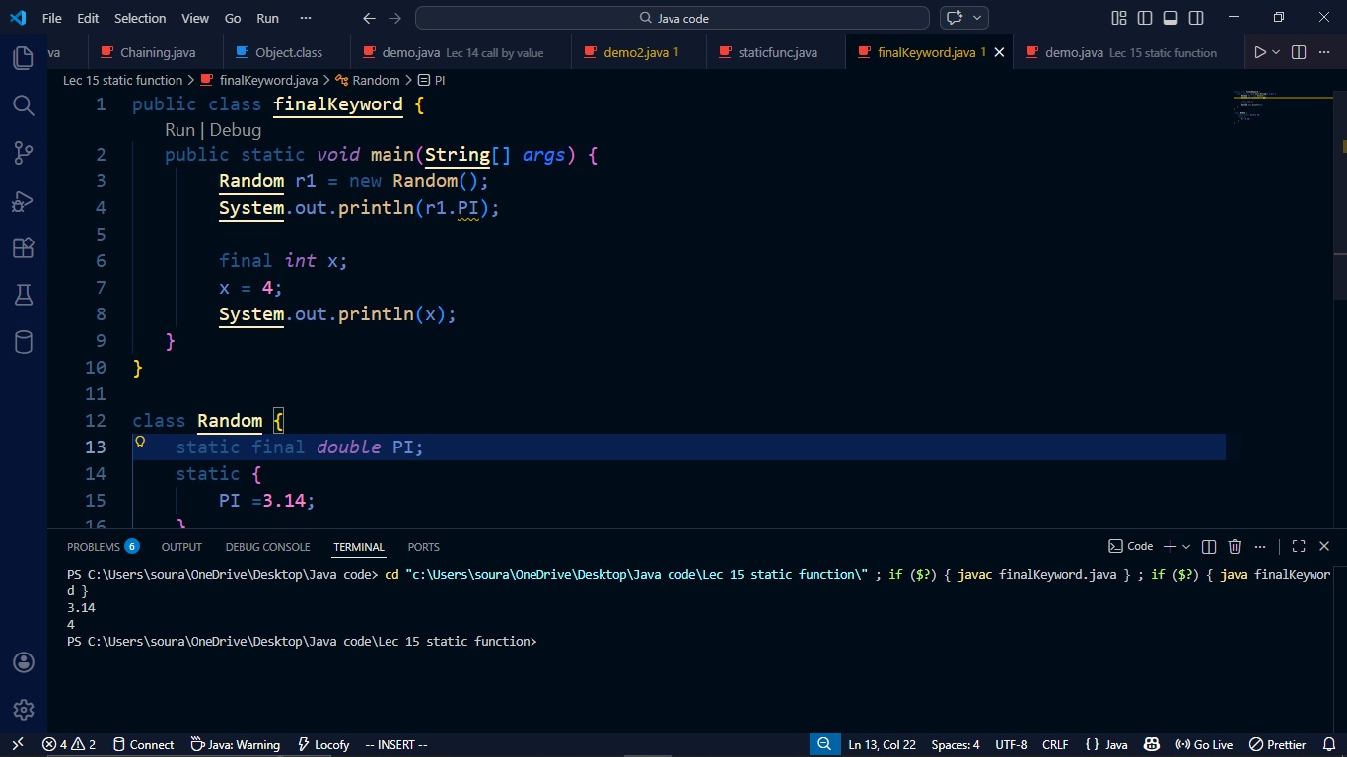Open the Selection menu
Image resolution: width=1347 pixels, height=757 pixels.
[140, 18]
